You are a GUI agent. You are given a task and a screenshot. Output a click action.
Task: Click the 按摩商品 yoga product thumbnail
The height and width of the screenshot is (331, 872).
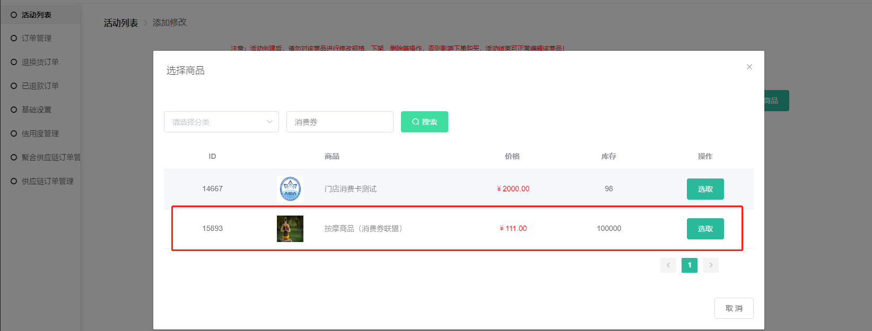pyautogui.click(x=290, y=229)
